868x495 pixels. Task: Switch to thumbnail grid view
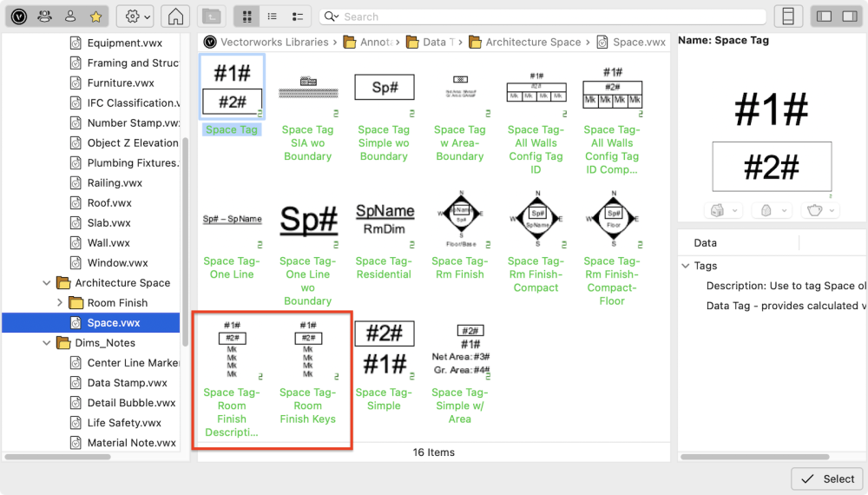[x=247, y=16]
